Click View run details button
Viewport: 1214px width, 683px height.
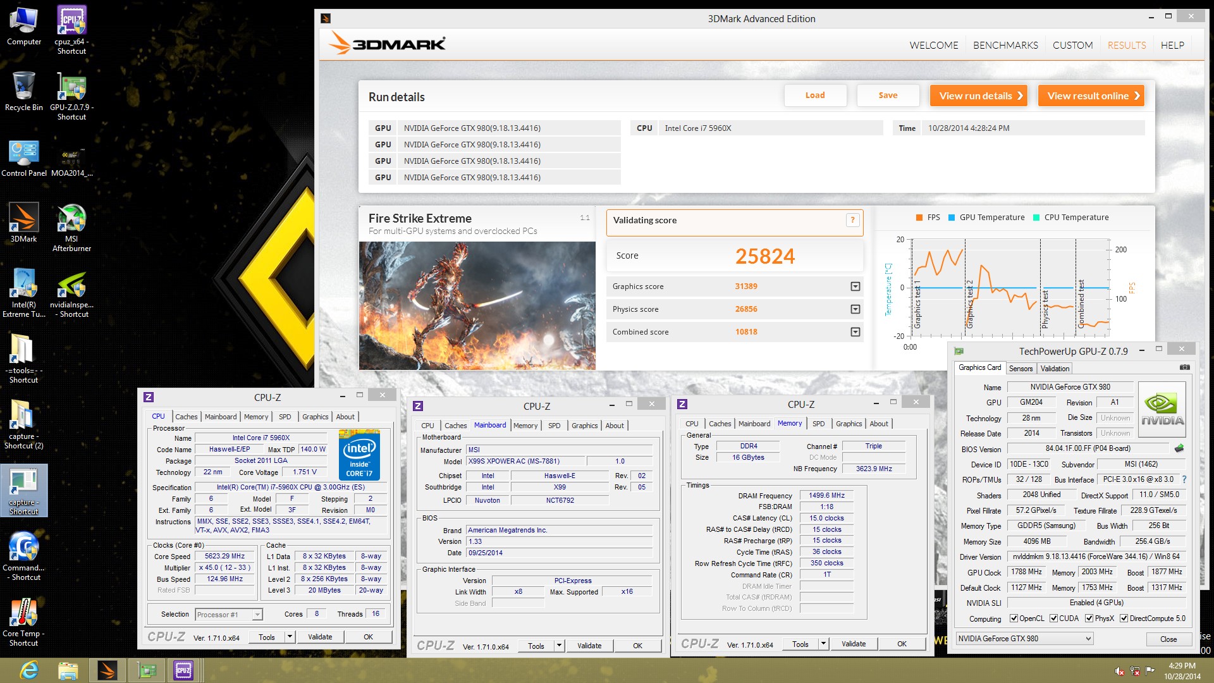click(979, 96)
